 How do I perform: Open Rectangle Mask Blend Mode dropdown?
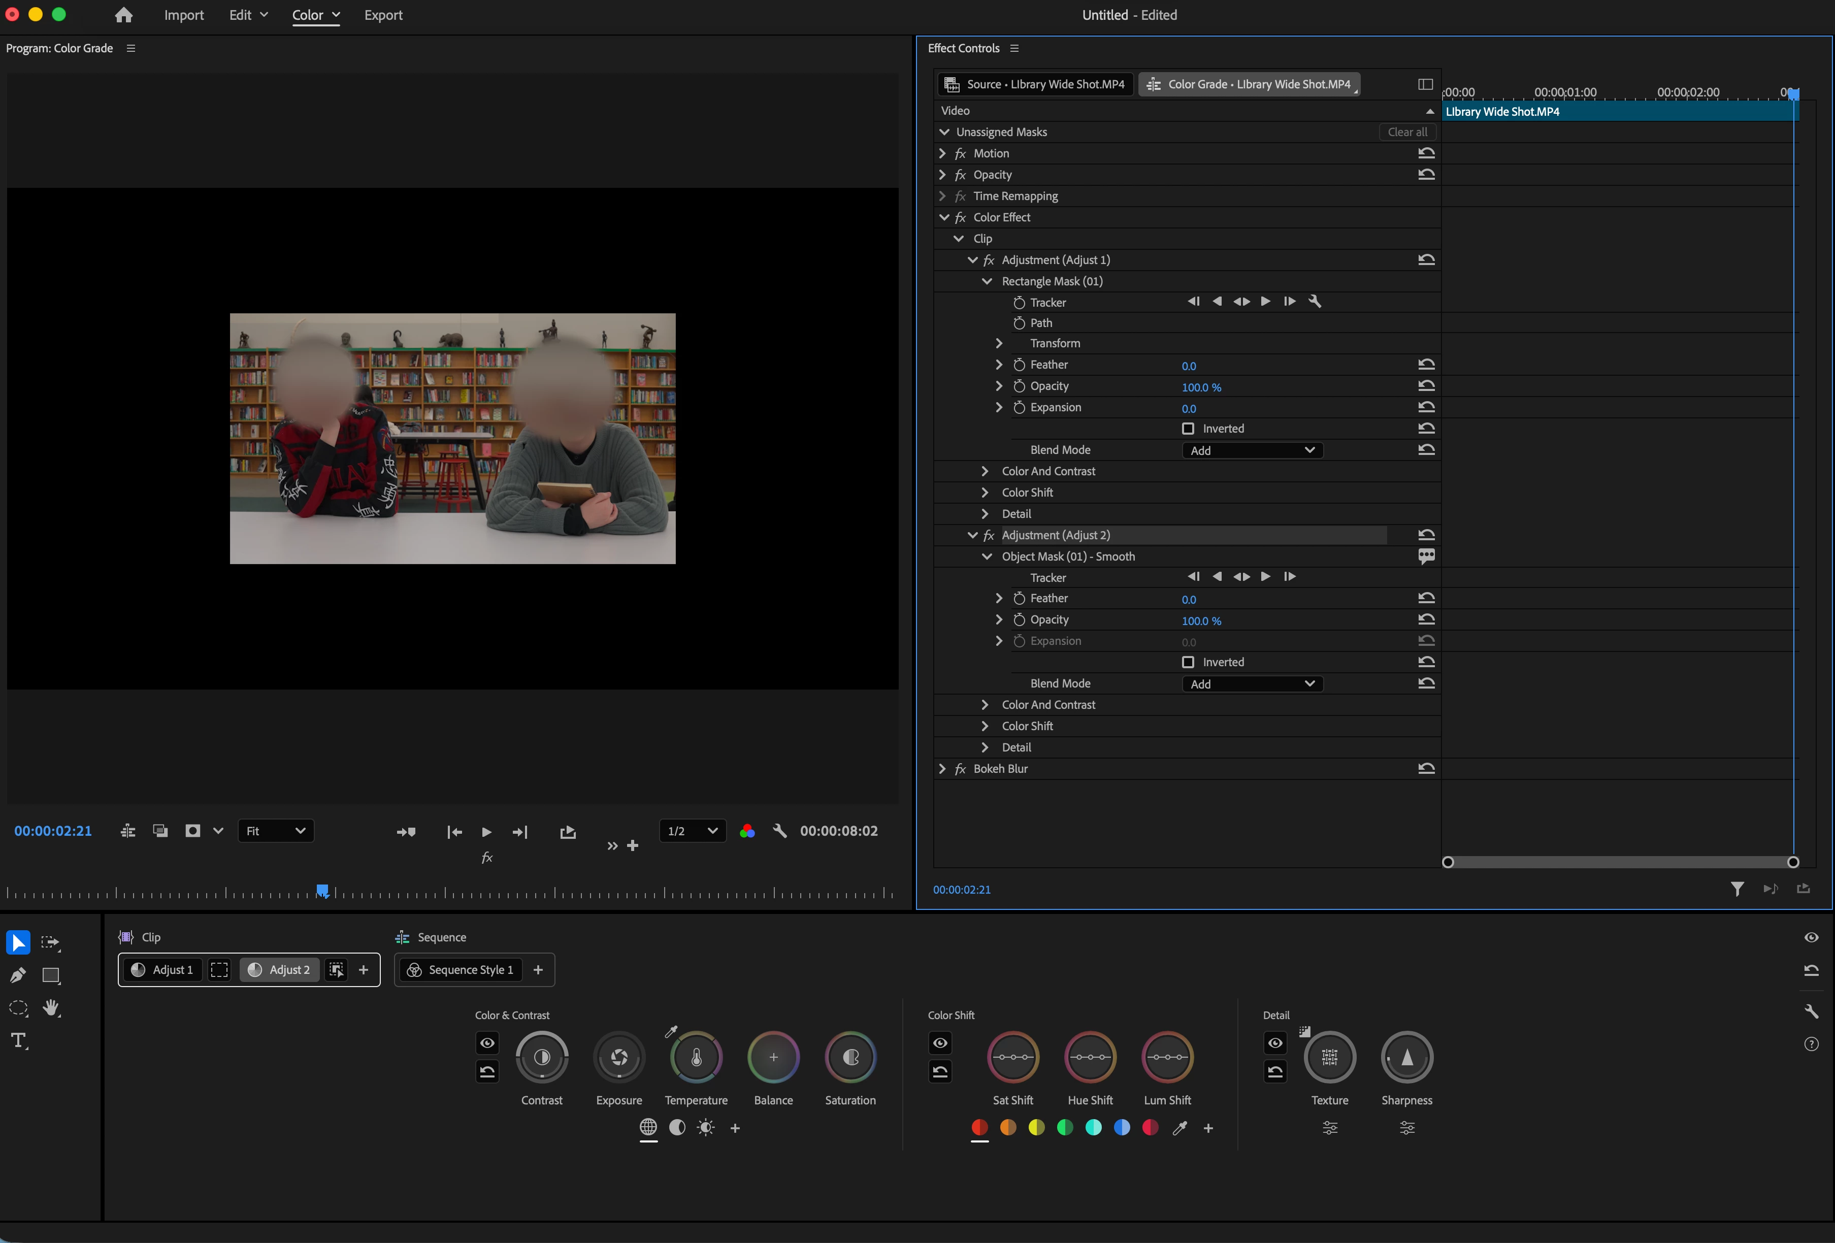coord(1252,450)
